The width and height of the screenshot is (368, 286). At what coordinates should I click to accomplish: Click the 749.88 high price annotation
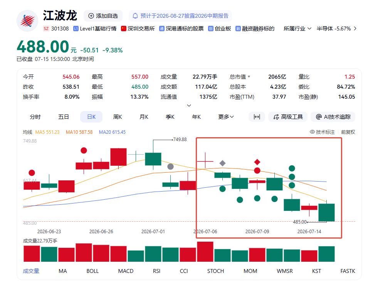tap(180, 140)
